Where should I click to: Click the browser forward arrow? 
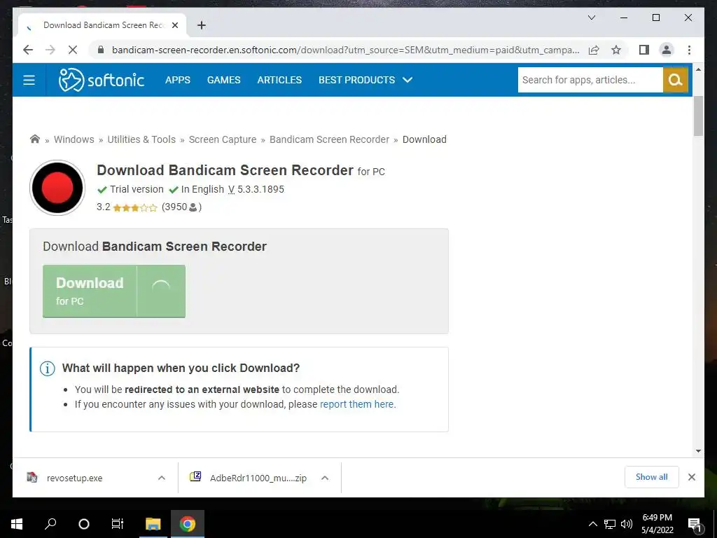coord(50,50)
